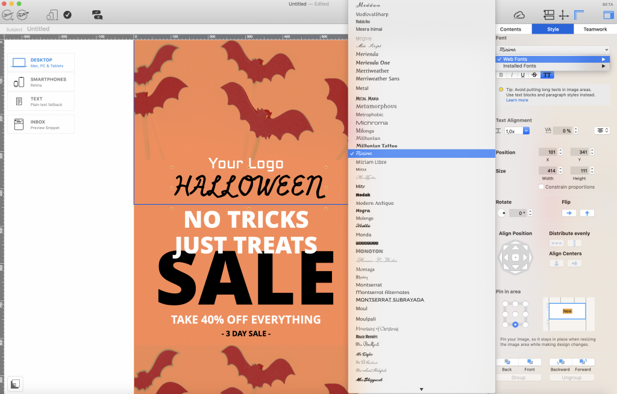Open the device preview icon in toolbar
Image resolution: width=617 pixels, height=394 pixels.
click(52, 15)
